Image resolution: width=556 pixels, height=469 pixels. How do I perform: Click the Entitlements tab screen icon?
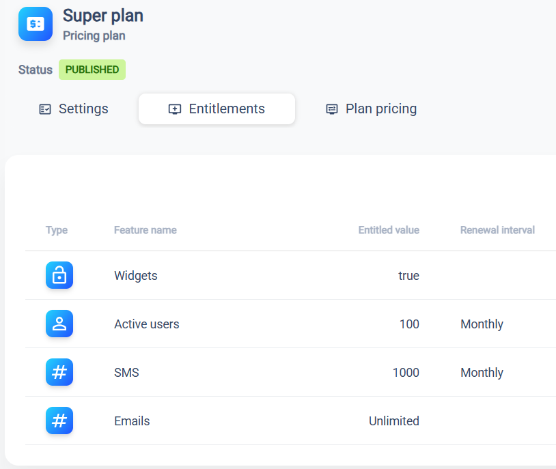click(175, 109)
